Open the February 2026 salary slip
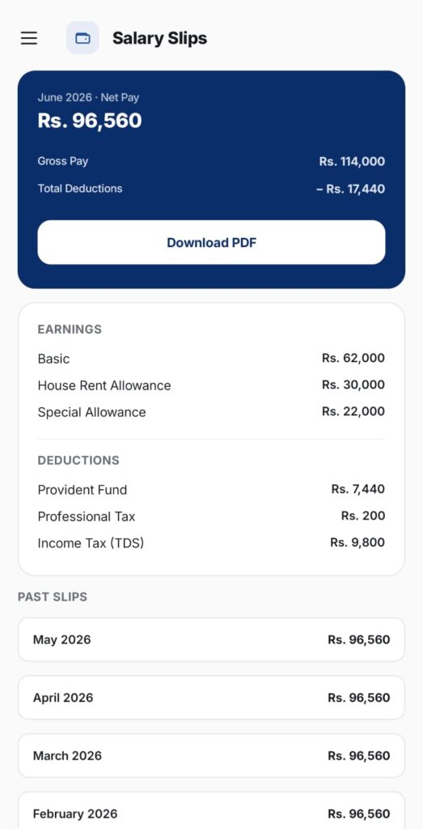 (x=211, y=811)
